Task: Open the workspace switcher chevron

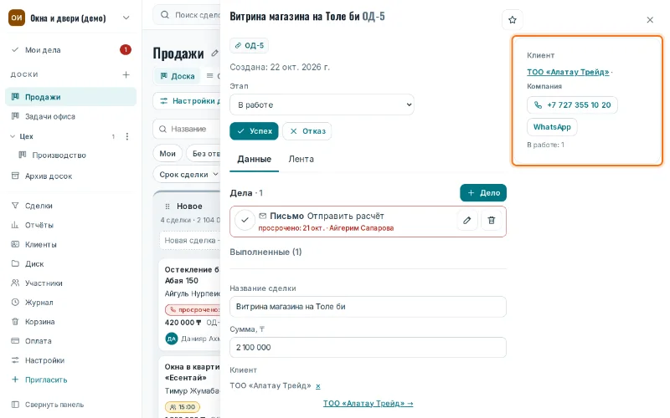Action: tap(126, 18)
